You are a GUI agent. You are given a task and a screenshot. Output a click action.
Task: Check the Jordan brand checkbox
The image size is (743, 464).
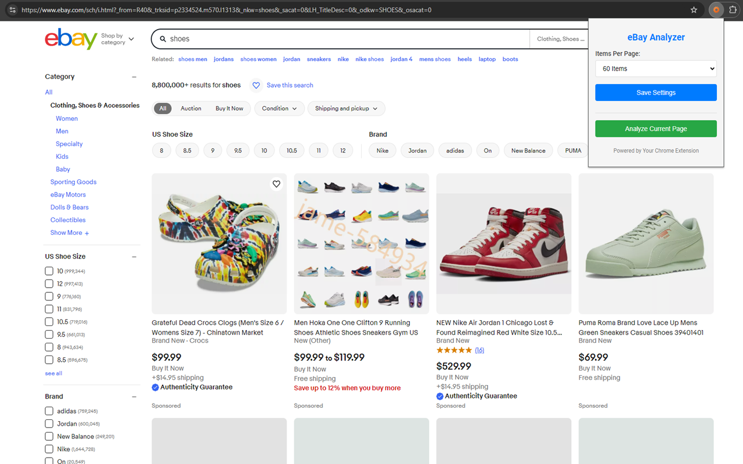click(49, 424)
